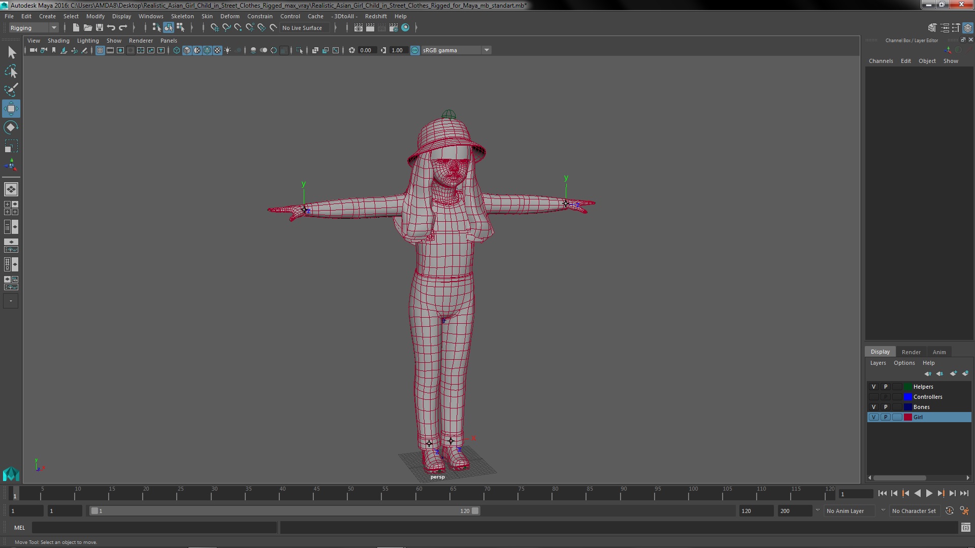
Task: Open the Skeleton menu
Action: 182,16
